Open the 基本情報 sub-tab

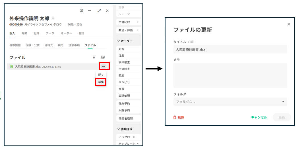(x=15, y=45)
